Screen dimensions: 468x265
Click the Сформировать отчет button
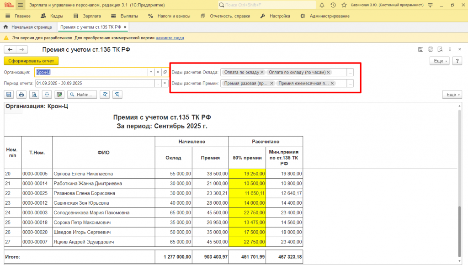pos(31,61)
